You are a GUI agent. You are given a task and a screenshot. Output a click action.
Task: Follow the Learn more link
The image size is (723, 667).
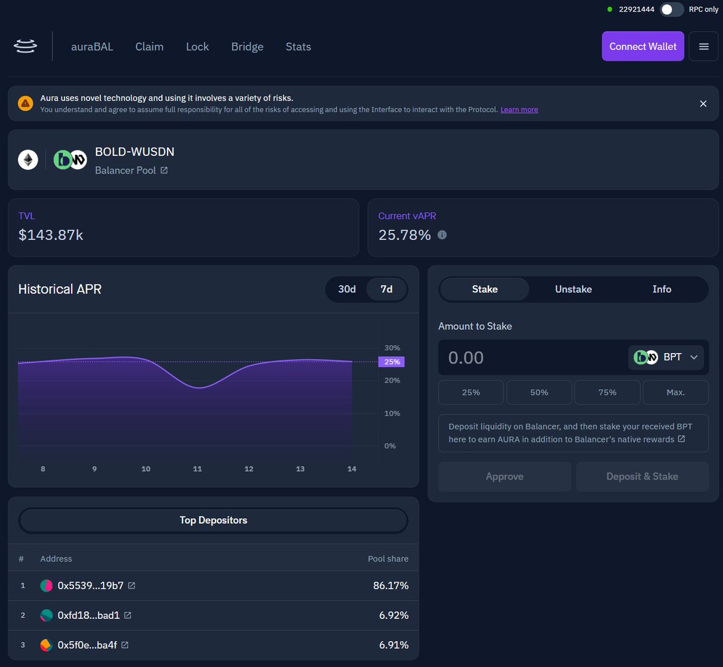519,110
